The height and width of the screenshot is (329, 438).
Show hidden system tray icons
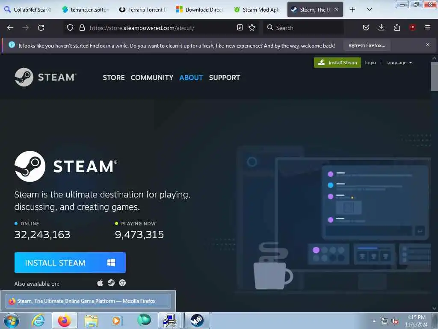pos(374,321)
